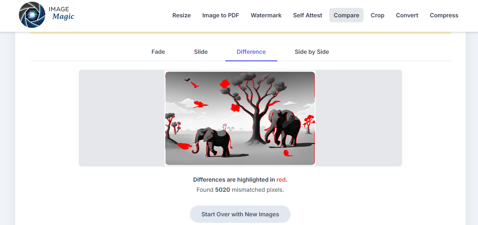
Task: Click the difference-highlighted elephant image
Action: (240, 118)
